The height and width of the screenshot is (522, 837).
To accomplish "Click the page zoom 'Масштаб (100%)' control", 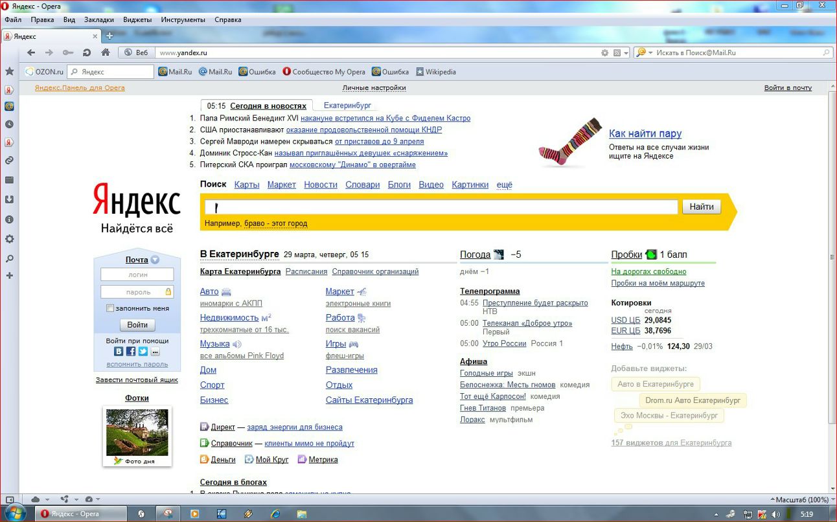I will [799, 499].
